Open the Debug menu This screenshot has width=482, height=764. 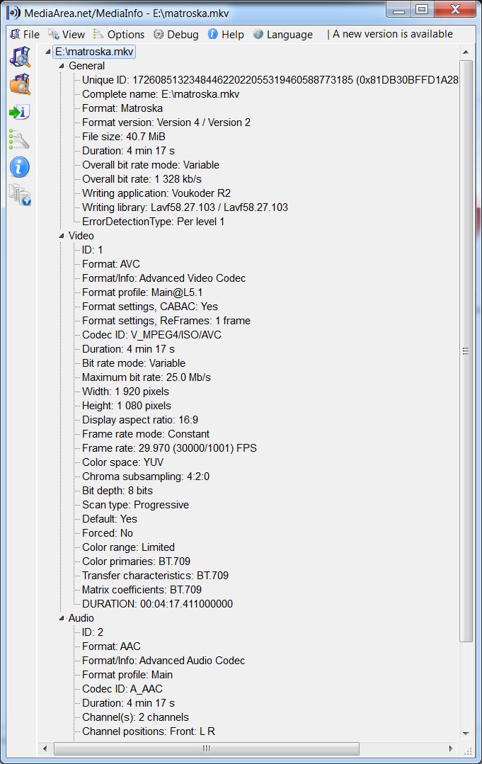pyautogui.click(x=176, y=34)
